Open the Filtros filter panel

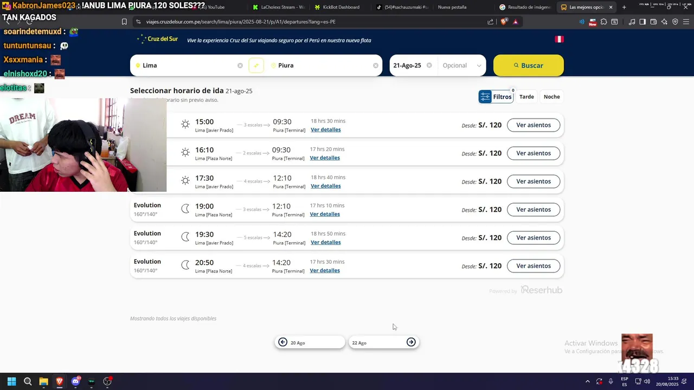(x=496, y=96)
